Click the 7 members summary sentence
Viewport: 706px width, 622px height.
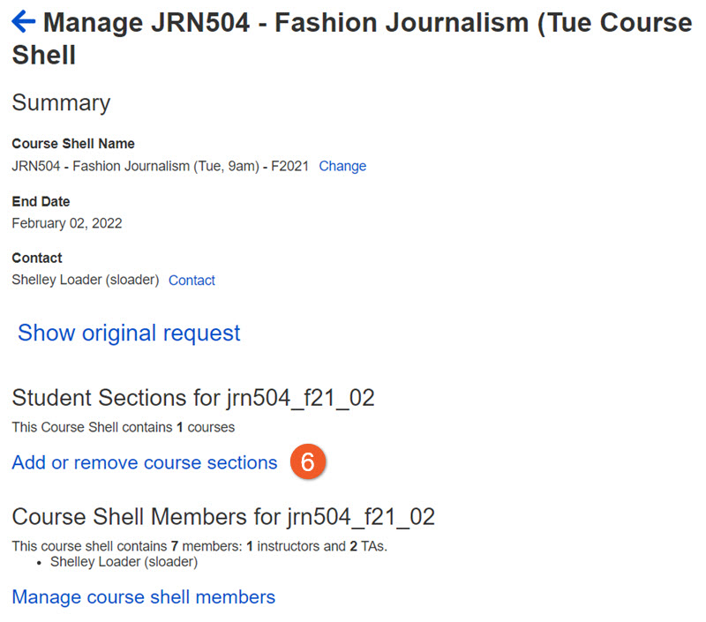pyautogui.click(x=199, y=546)
